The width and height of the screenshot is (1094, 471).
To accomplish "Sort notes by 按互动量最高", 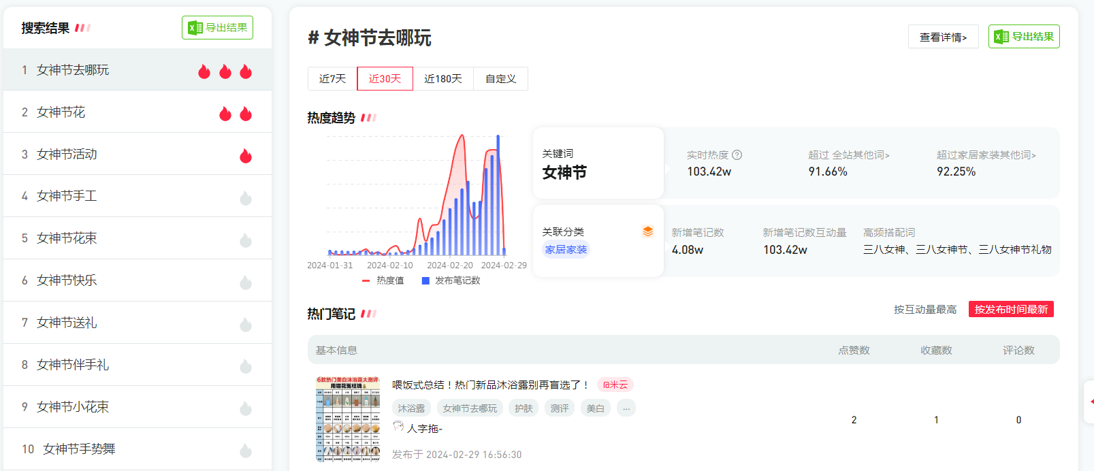I will point(924,310).
